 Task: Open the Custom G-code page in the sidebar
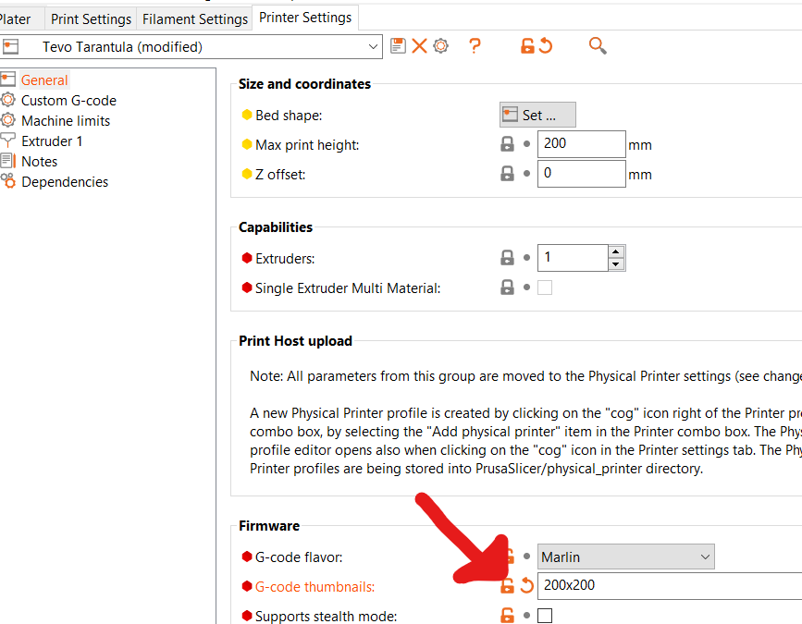[x=68, y=101]
